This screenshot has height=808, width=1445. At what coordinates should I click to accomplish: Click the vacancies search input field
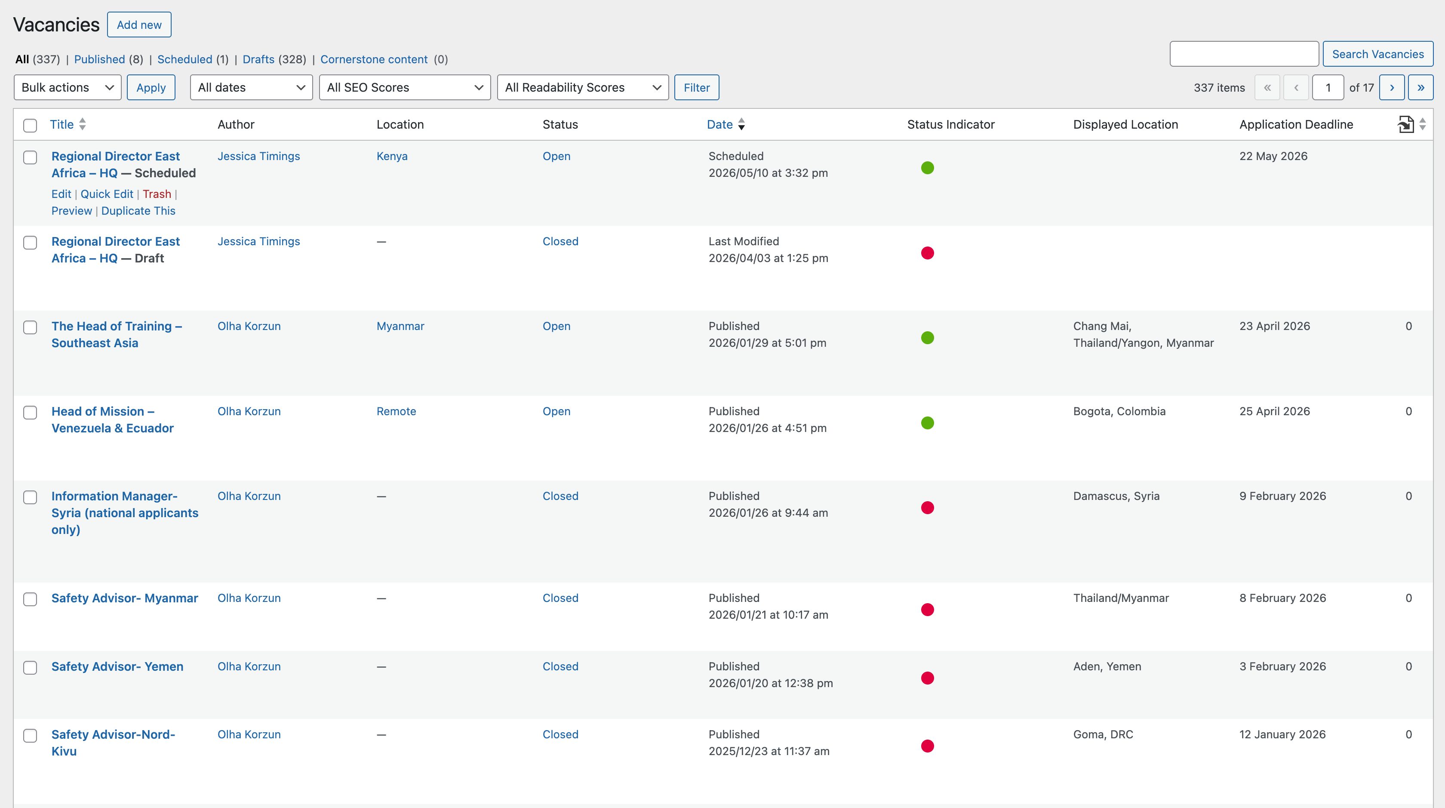point(1244,54)
